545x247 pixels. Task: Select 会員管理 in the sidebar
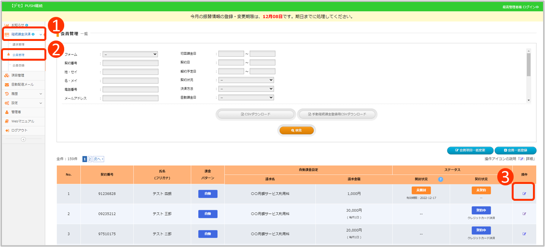[18, 55]
